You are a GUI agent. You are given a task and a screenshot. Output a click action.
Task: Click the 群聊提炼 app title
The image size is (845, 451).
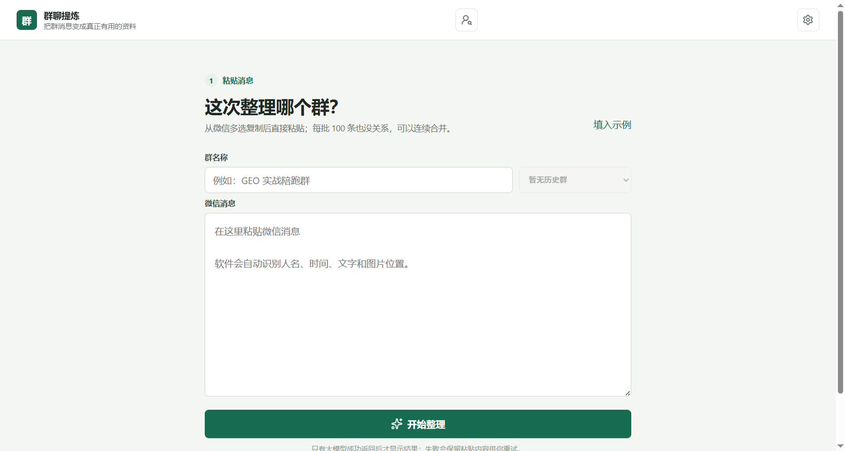coord(62,16)
